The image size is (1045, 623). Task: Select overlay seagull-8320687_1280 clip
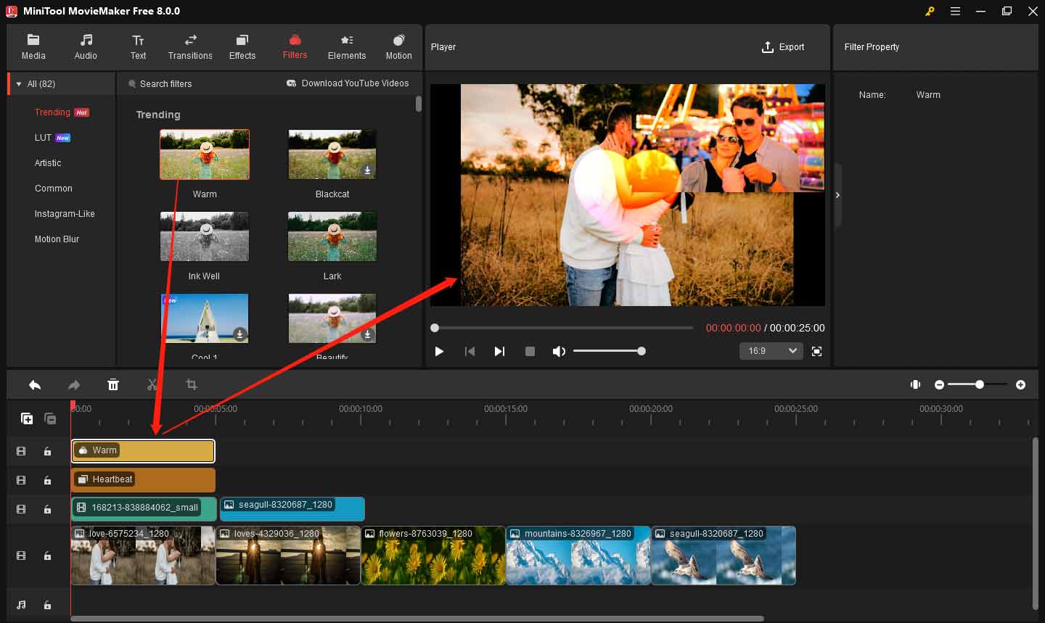pyautogui.click(x=292, y=509)
